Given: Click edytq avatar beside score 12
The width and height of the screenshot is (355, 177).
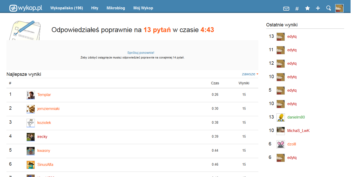Looking at the screenshot, I should click(281, 63).
